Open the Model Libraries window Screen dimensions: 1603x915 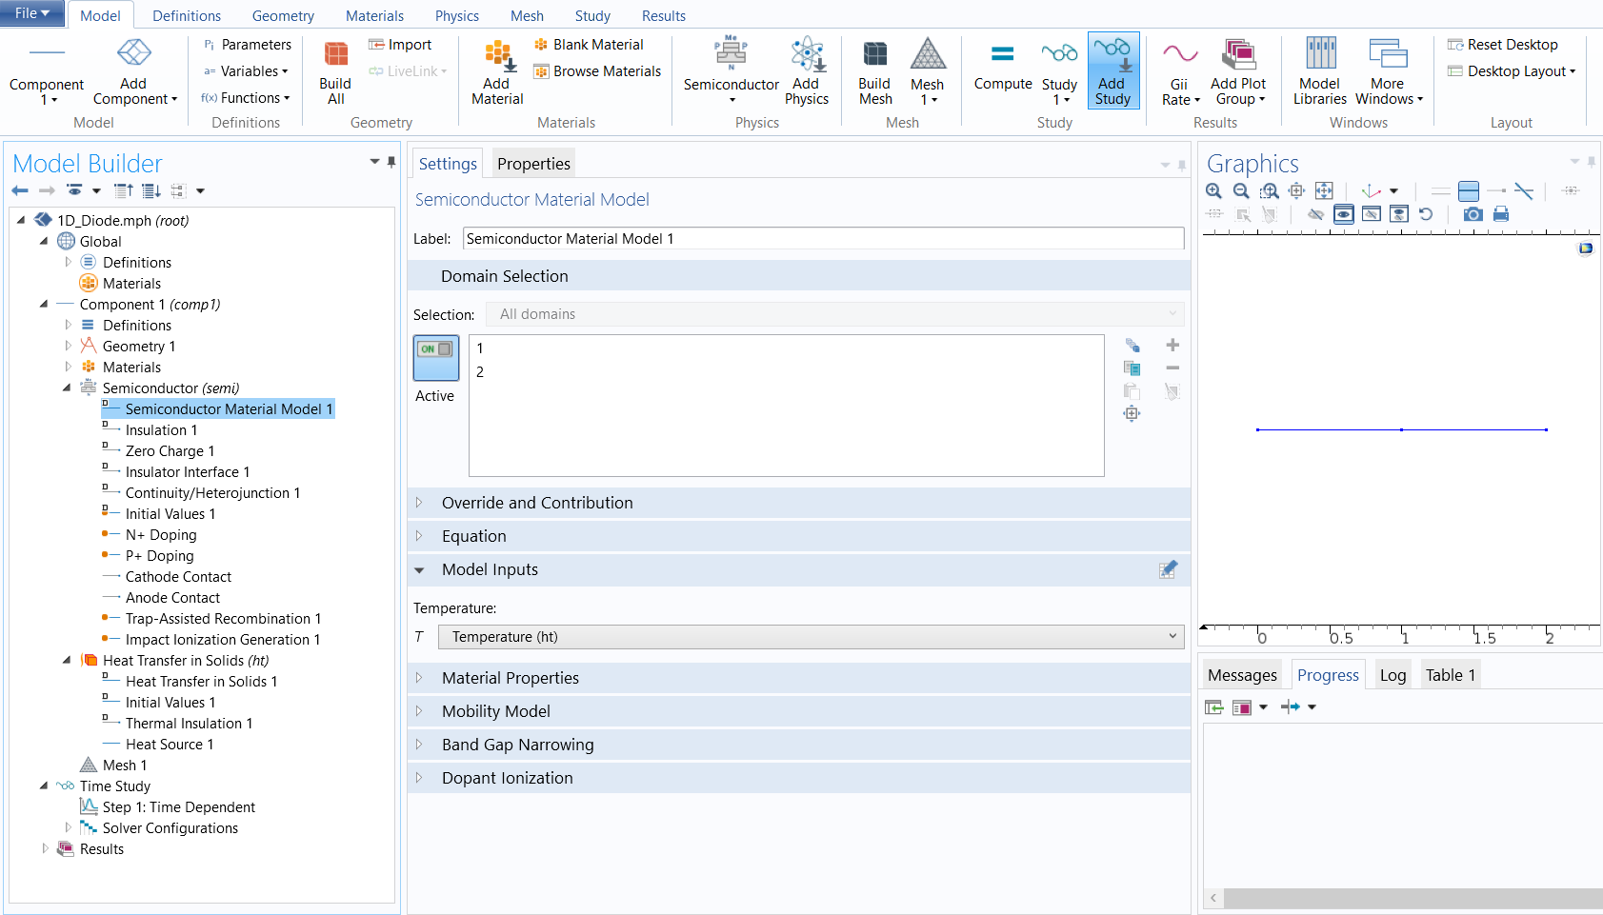(1319, 71)
